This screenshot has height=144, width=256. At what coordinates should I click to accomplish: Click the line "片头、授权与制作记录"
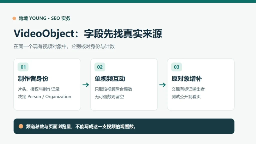(x=39, y=89)
